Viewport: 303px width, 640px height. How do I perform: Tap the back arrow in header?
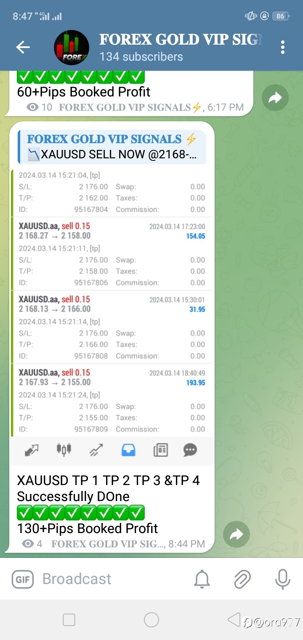click(x=23, y=47)
